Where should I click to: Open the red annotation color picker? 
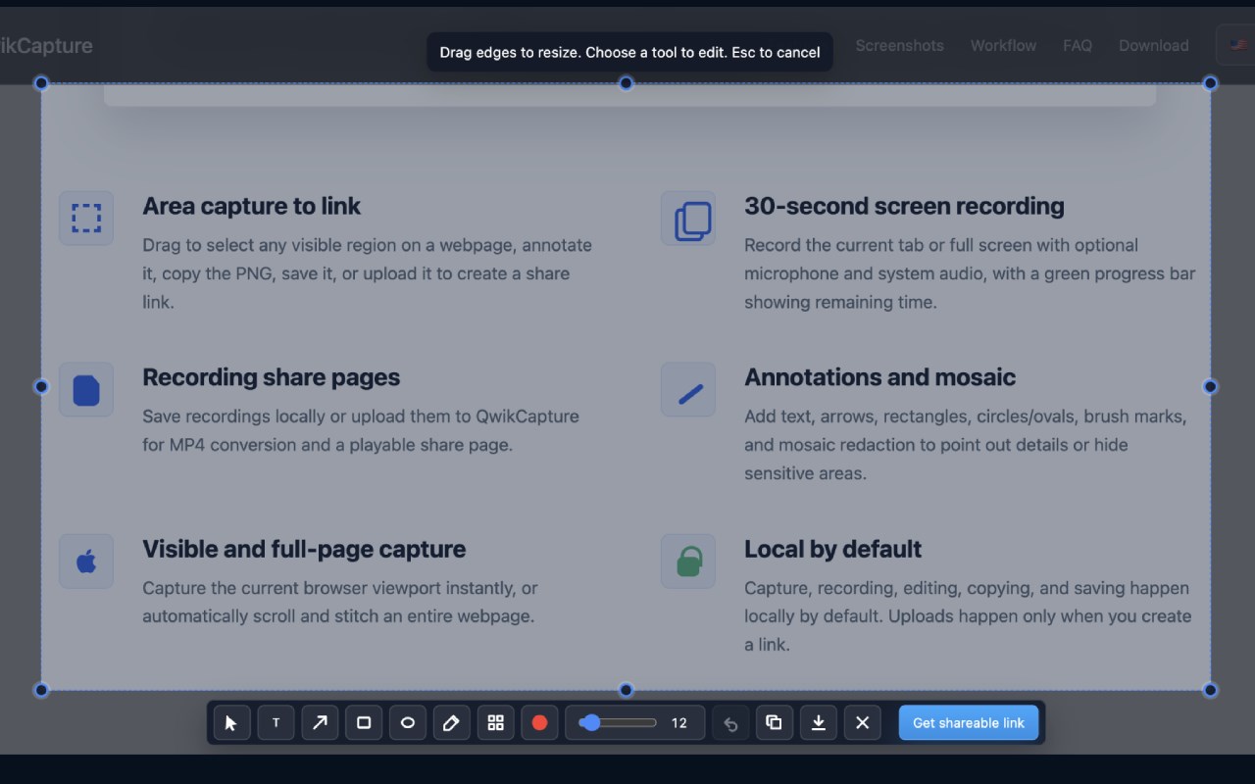point(539,723)
